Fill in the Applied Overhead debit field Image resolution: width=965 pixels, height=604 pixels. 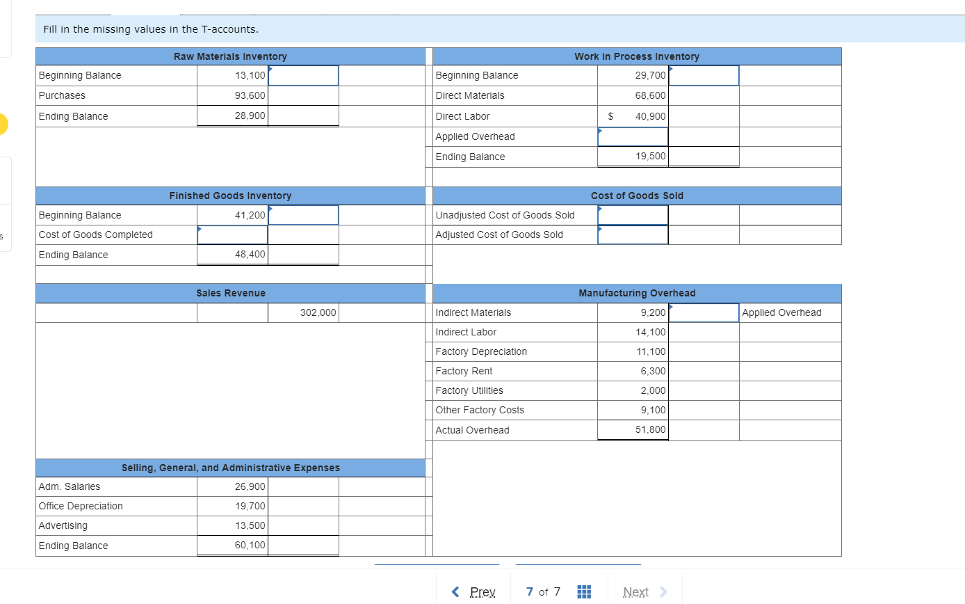click(633, 136)
